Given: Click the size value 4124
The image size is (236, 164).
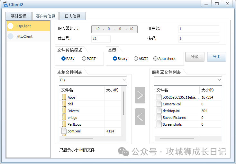Looking at the screenshot, I should click(110, 131).
